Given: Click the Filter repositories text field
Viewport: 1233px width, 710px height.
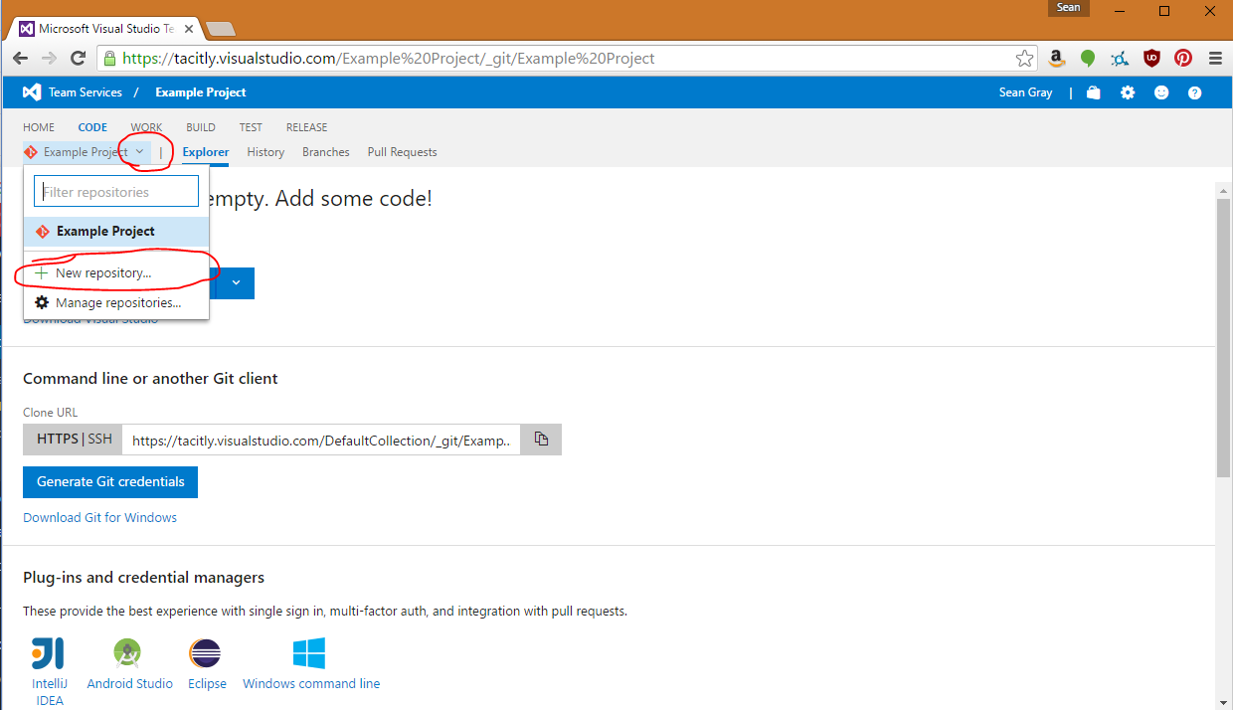Looking at the screenshot, I should 116,192.
